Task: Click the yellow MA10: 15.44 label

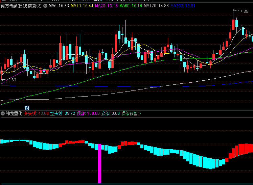Action: pos(82,6)
